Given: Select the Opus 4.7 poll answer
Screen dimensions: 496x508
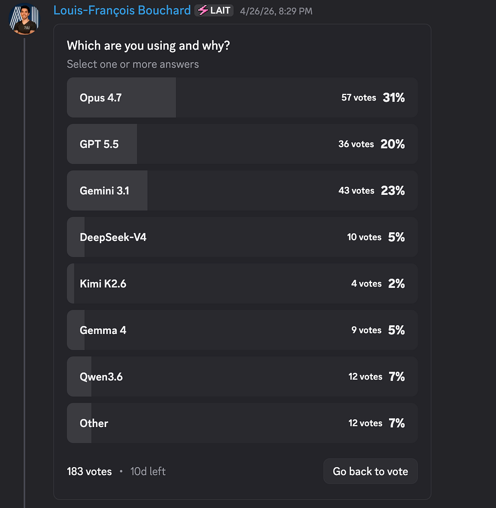Looking at the screenshot, I should [x=242, y=97].
